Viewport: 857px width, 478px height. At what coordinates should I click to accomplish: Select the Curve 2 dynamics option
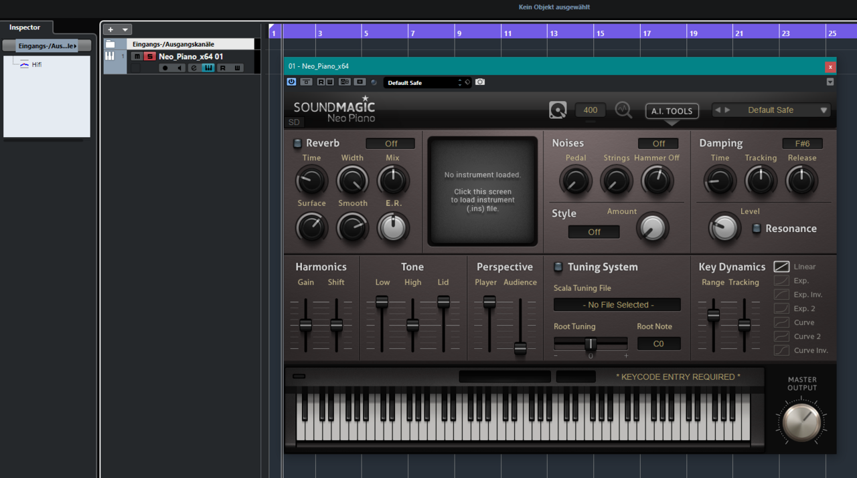pyautogui.click(x=781, y=336)
